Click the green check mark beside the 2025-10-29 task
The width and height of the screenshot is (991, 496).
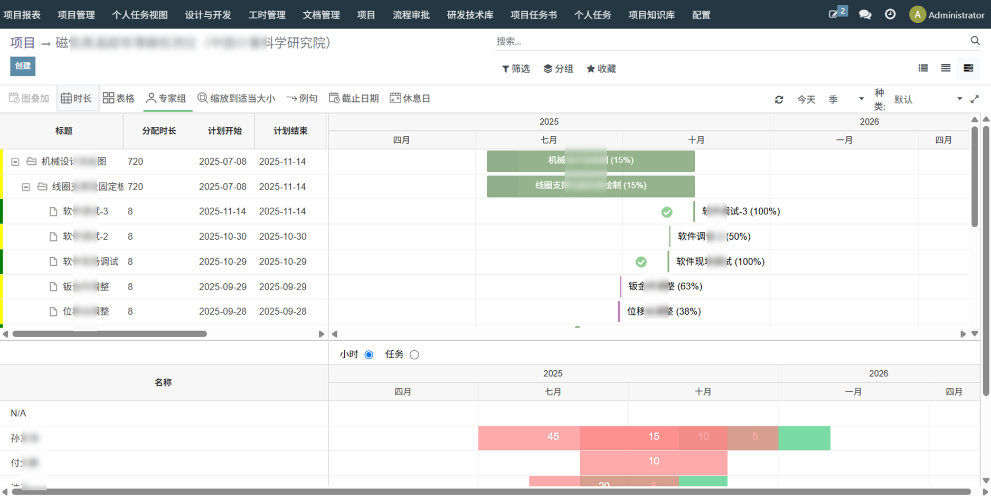tap(641, 261)
